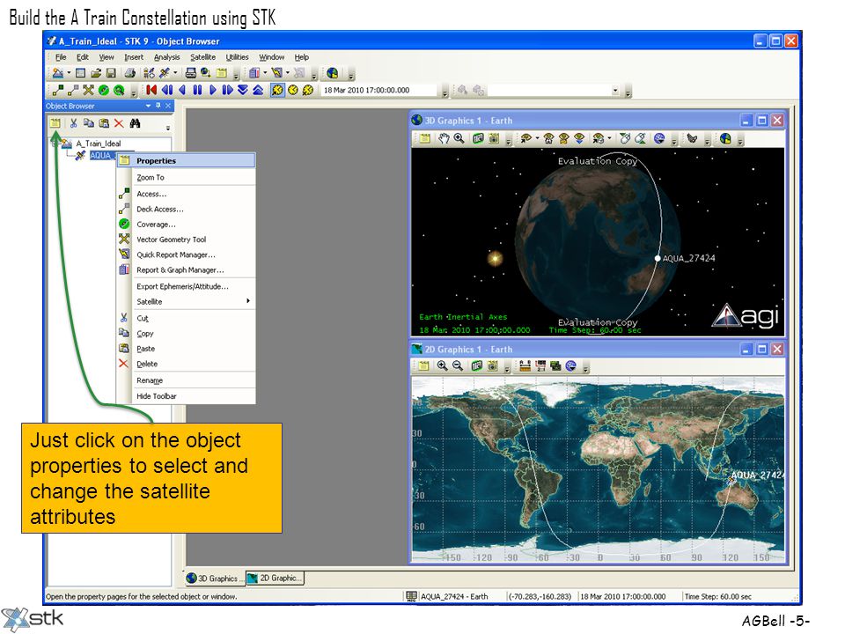Click the globe icon in the main toolbar
This screenshot has height=634, width=845.
point(333,73)
